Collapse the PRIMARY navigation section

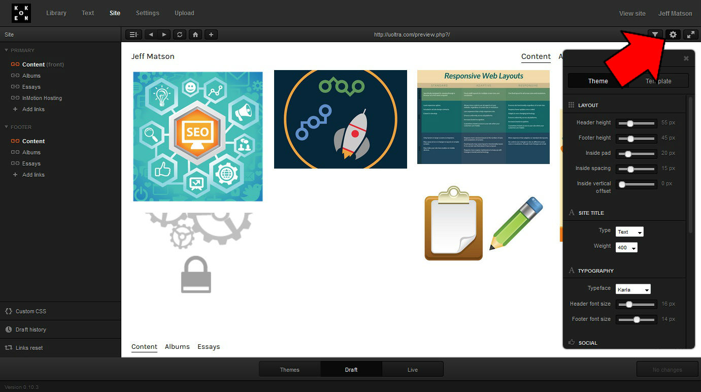7,50
